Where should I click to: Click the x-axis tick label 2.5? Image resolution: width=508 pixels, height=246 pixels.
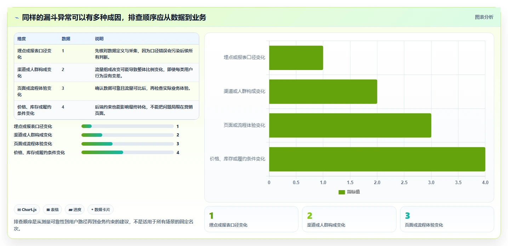404,182
